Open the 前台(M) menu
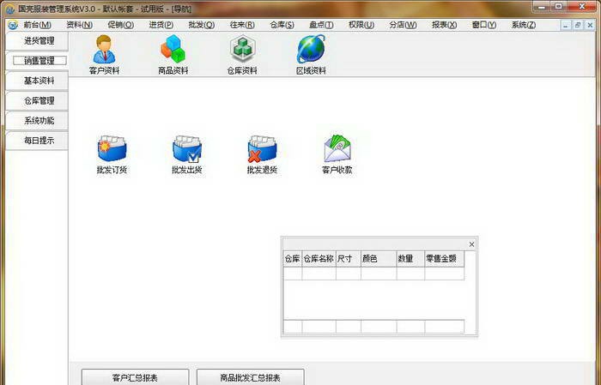 pyautogui.click(x=37, y=25)
